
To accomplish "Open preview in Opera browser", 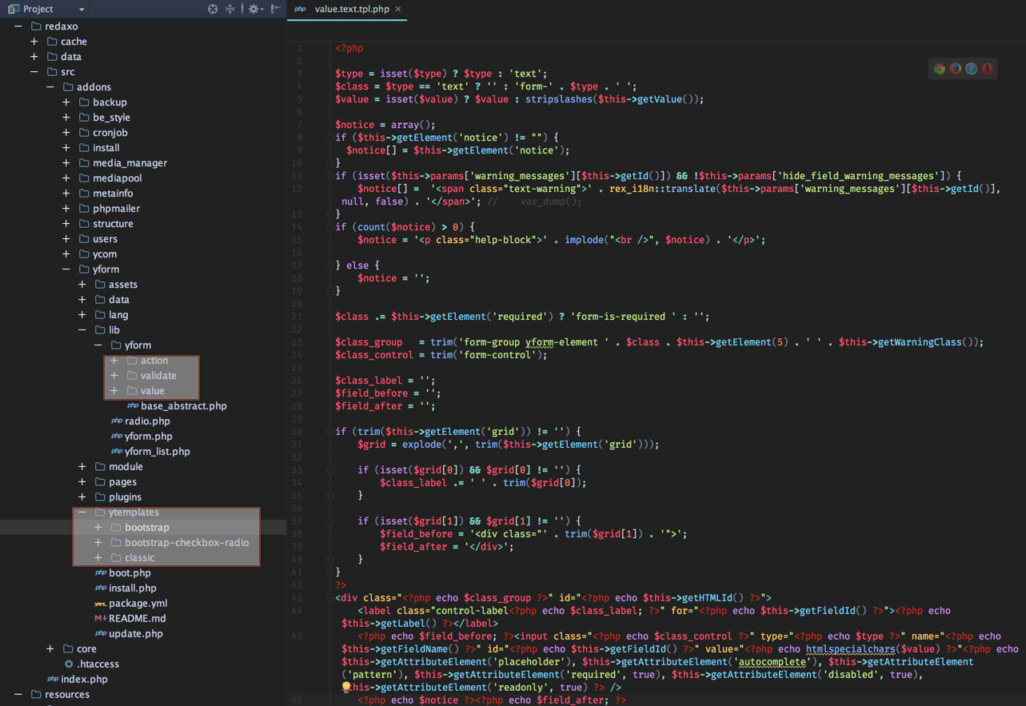I will pyautogui.click(x=988, y=69).
